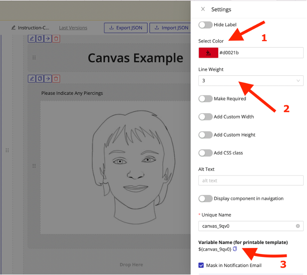Uncheck Mask in Notification Email

tap(202, 265)
